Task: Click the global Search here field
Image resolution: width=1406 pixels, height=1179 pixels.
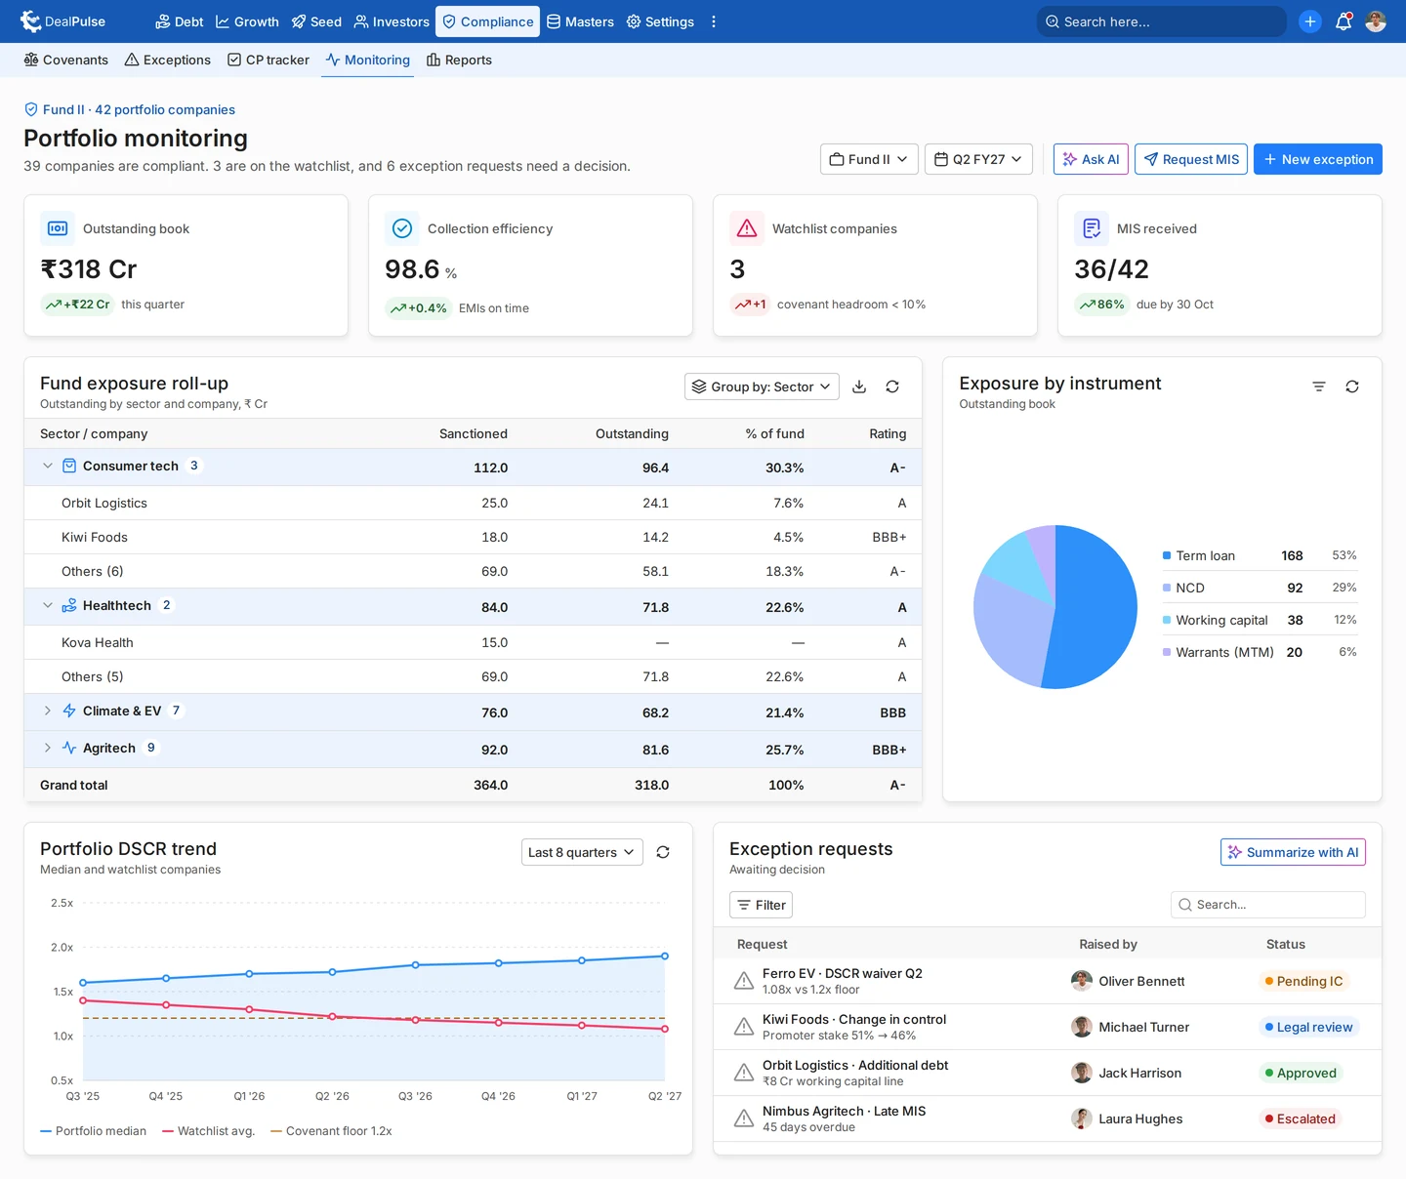Action: [x=1162, y=21]
